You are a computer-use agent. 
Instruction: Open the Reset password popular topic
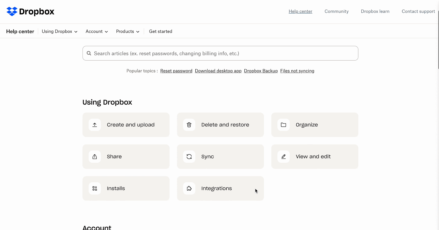[x=176, y=71]
